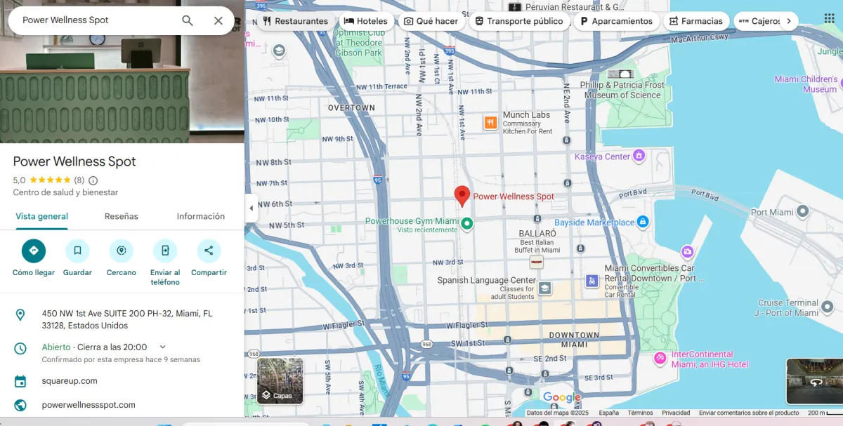
Task: Open the Restaurantes category chip
Action: point(295,21)
